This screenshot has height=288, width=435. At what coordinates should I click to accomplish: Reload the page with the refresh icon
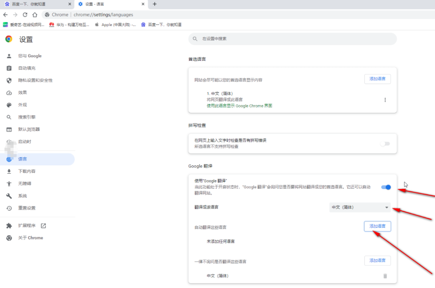coord(25,15)
